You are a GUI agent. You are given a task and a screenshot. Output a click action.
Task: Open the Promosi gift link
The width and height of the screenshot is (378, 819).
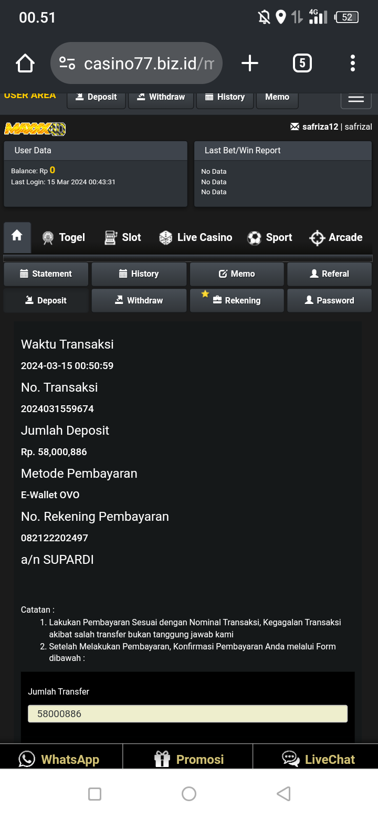pyautogui.click(x=189, y=759)
